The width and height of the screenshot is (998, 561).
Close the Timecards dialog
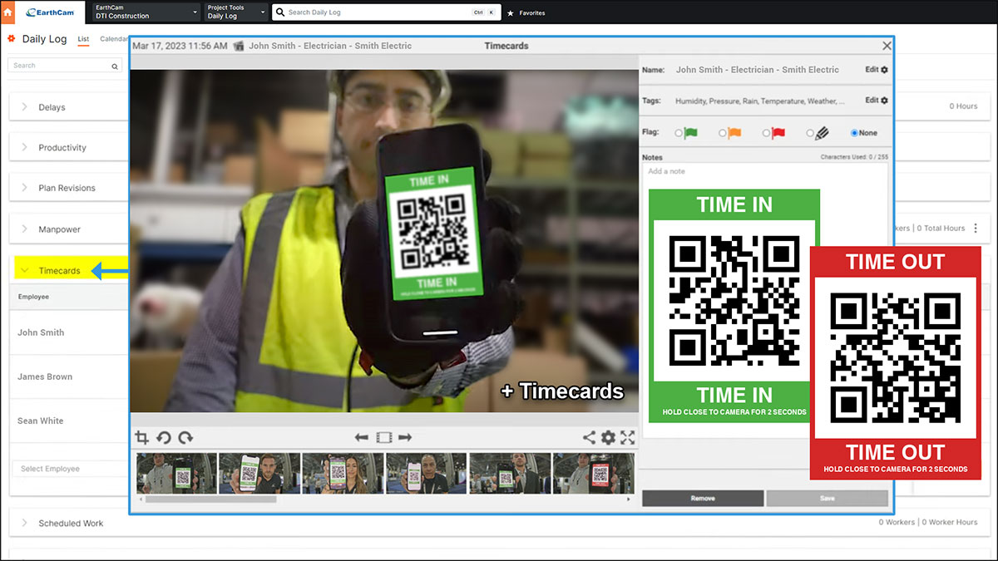click(x=887, y=47)
